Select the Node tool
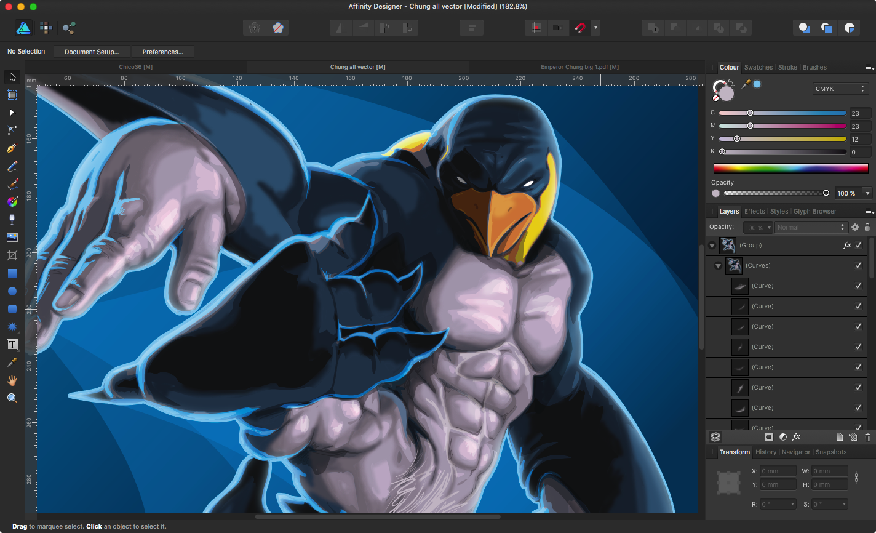 pyautogui.click(x=12, y=113)
